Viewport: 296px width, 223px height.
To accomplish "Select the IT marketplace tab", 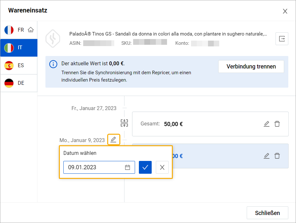I will pyautogui.click(x=19, y=48).
